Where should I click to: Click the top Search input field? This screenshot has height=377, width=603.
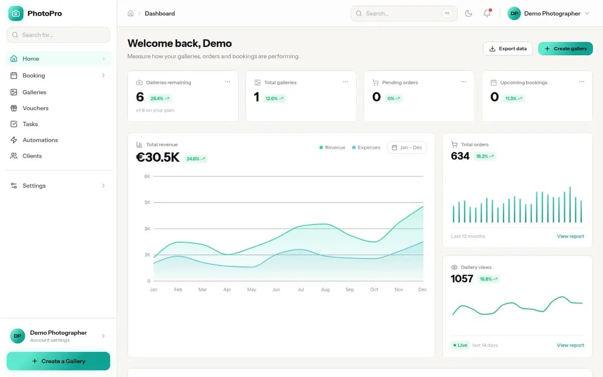[x=404, y=14]
